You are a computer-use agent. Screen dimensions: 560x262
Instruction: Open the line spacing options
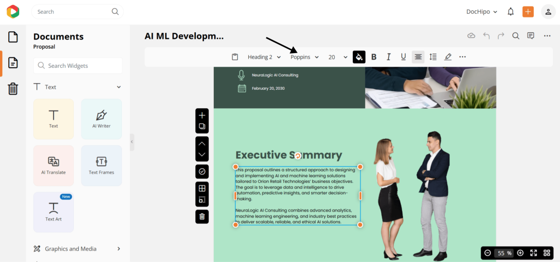pyautogui.click(x=433, y=57)
